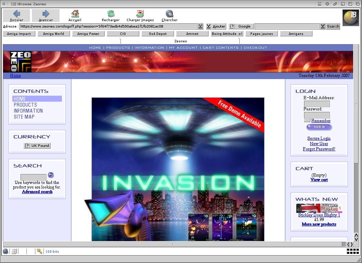Image resolution: width=362 pixels, height=263 pixels.
Task: Select SITE MAP in Contents sidebar
Action: [x=24, y=116]
